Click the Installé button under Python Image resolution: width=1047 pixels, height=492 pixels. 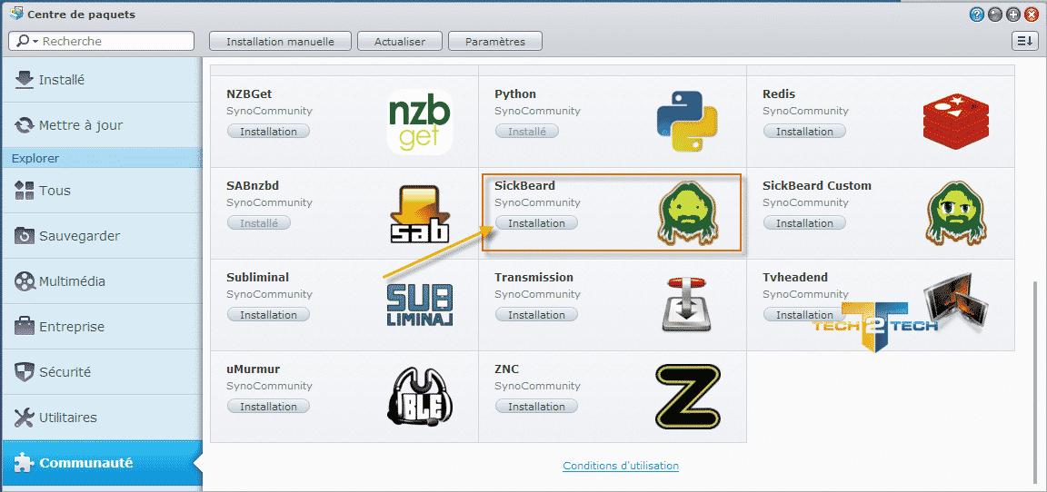(527, 132)
